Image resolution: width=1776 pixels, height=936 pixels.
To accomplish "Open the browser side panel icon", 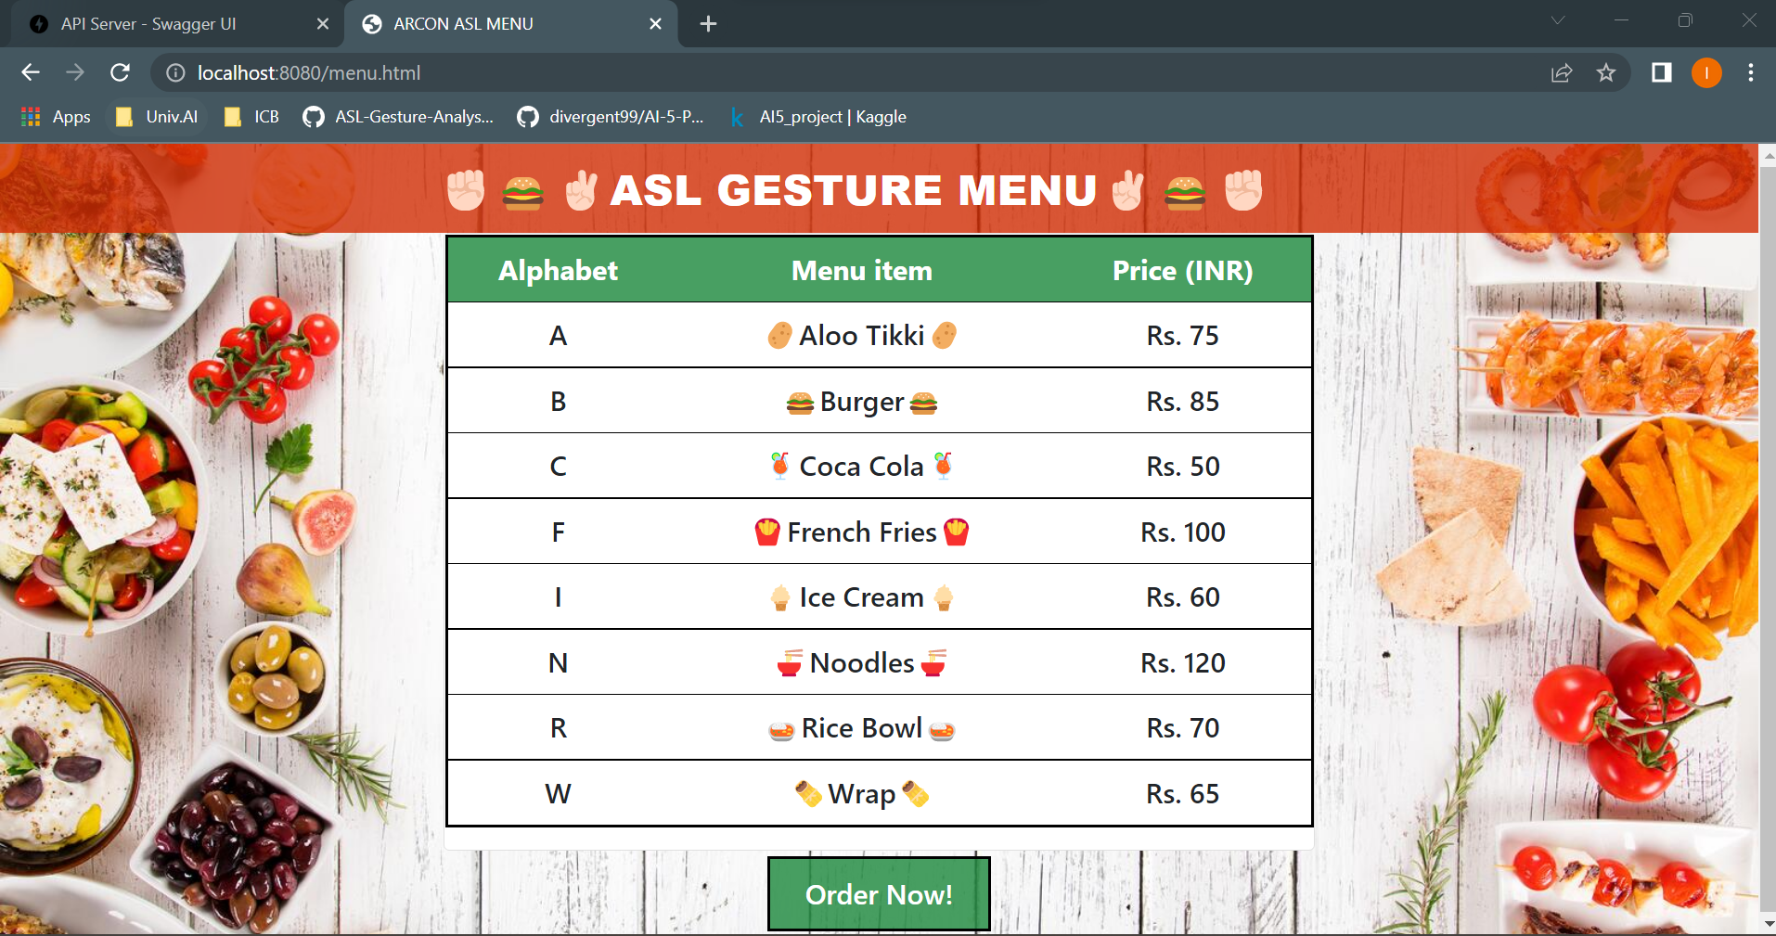I will (1661, 72).
